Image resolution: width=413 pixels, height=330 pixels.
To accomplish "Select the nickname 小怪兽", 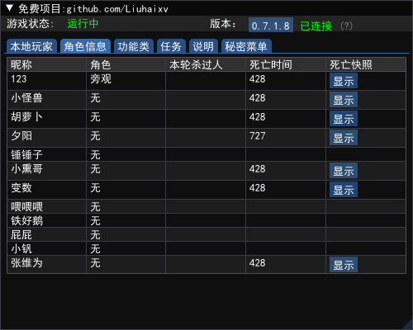I will (x=26, y=98).
